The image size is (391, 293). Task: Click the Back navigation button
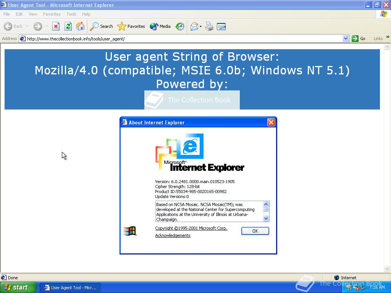[13, 26]
